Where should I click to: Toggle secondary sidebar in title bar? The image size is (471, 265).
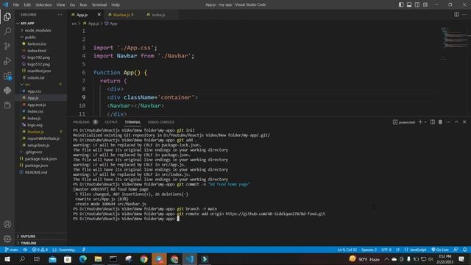point(417,4)
